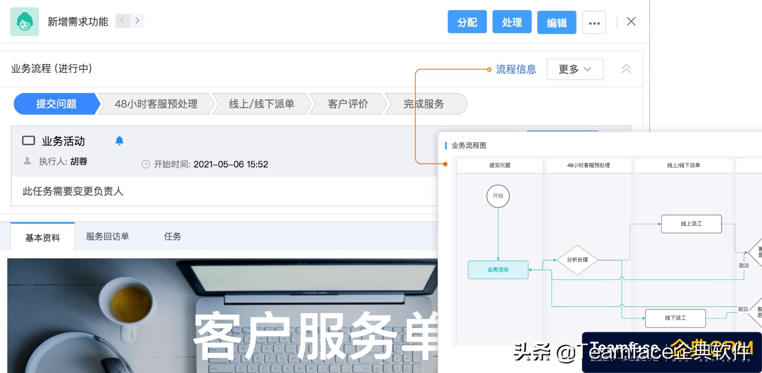Go to next record arrow
The width and height of the screenshot is (762, 373).
click(137, 21)
